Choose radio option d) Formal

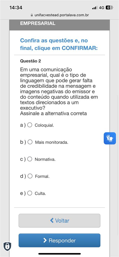30,176
